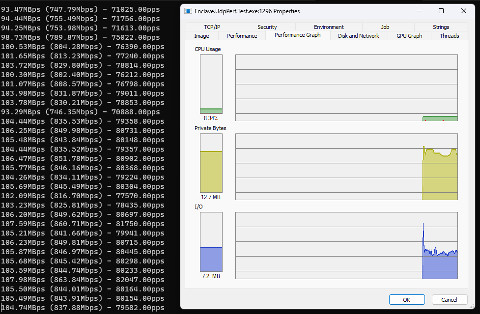The image size is (480, 314).
Task: Click terminal line 107.98MBps (863.84Mbps)
Action: click(x=83, y=280)
